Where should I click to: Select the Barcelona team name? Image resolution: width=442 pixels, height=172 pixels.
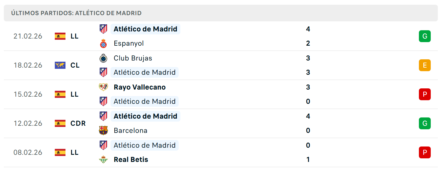pos(130,130)
